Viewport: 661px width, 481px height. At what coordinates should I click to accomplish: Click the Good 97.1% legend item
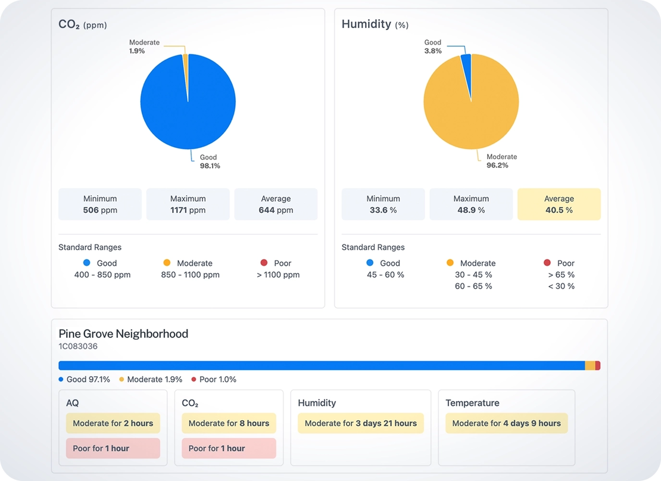[85, 379]
